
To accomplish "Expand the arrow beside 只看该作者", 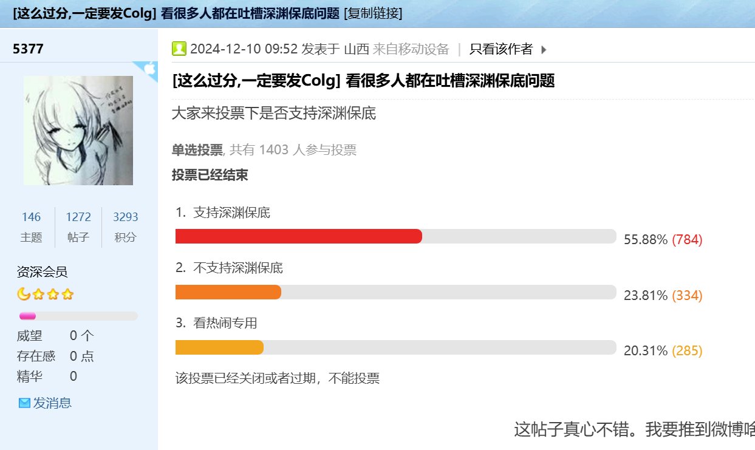I will pos(544,50).
